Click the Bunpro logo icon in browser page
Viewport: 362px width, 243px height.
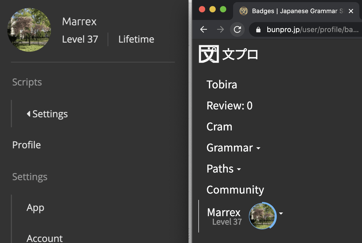pyautogui.click(x=209, y=54)
